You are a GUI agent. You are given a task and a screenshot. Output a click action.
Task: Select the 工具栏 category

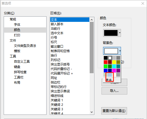(19, 77)
